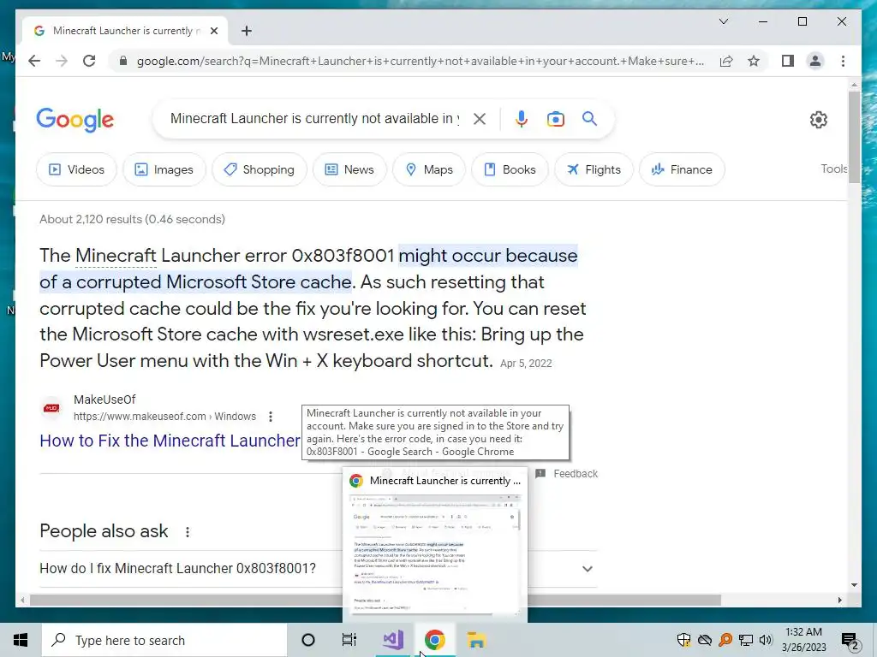
Task: Clear the Google search box text
Action: (x=480, y=118)
